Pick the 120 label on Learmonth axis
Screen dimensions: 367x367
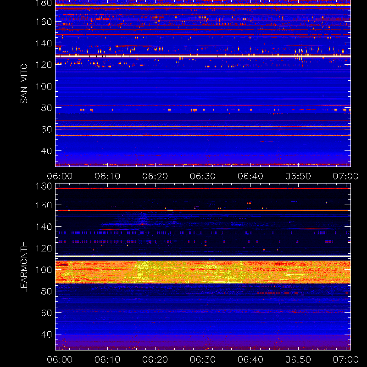[44, 248]
